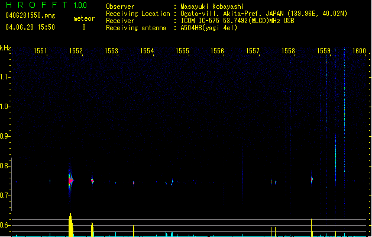
Task: Click the 1555 time axis marker
Action: click(182, 51)
